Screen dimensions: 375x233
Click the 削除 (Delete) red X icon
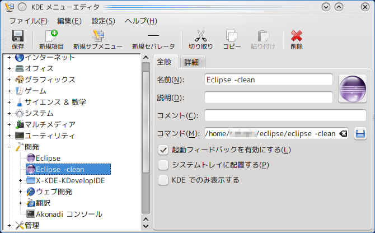297,36
